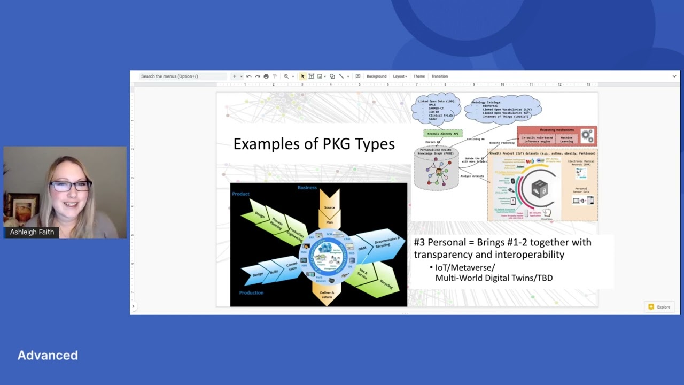
Task: Select the health knowledge graph diagram image
Action: pyautogui.click(x=504, y=158)
